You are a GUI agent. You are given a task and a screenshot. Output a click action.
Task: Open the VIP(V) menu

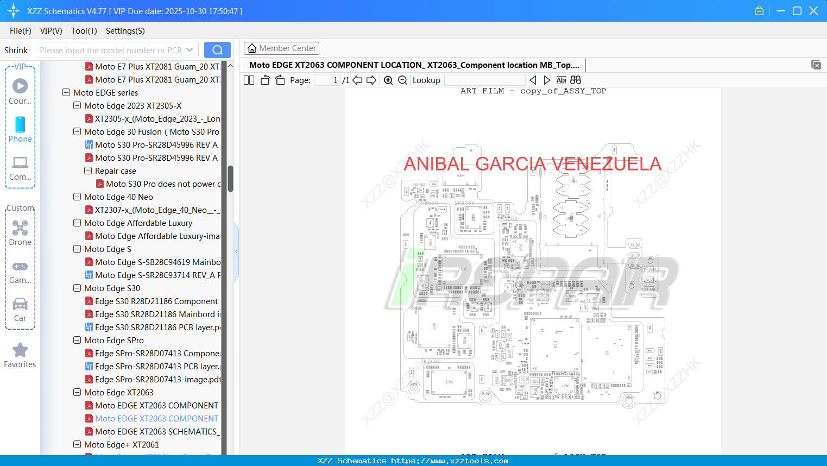click(x=51, y=31)
